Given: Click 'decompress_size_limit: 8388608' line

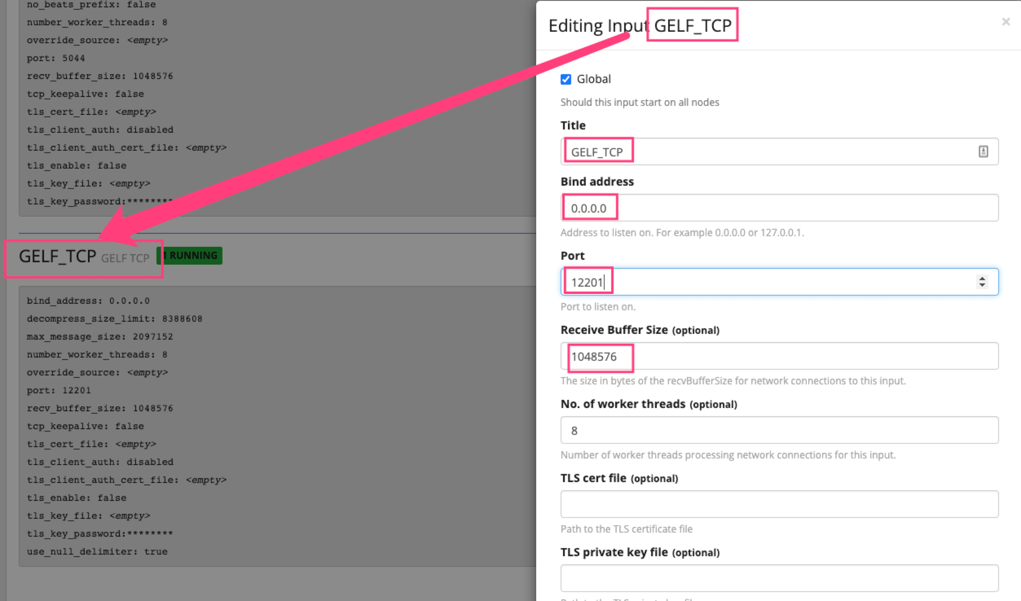Looking at the screenshot, I should tap(114, 318).
